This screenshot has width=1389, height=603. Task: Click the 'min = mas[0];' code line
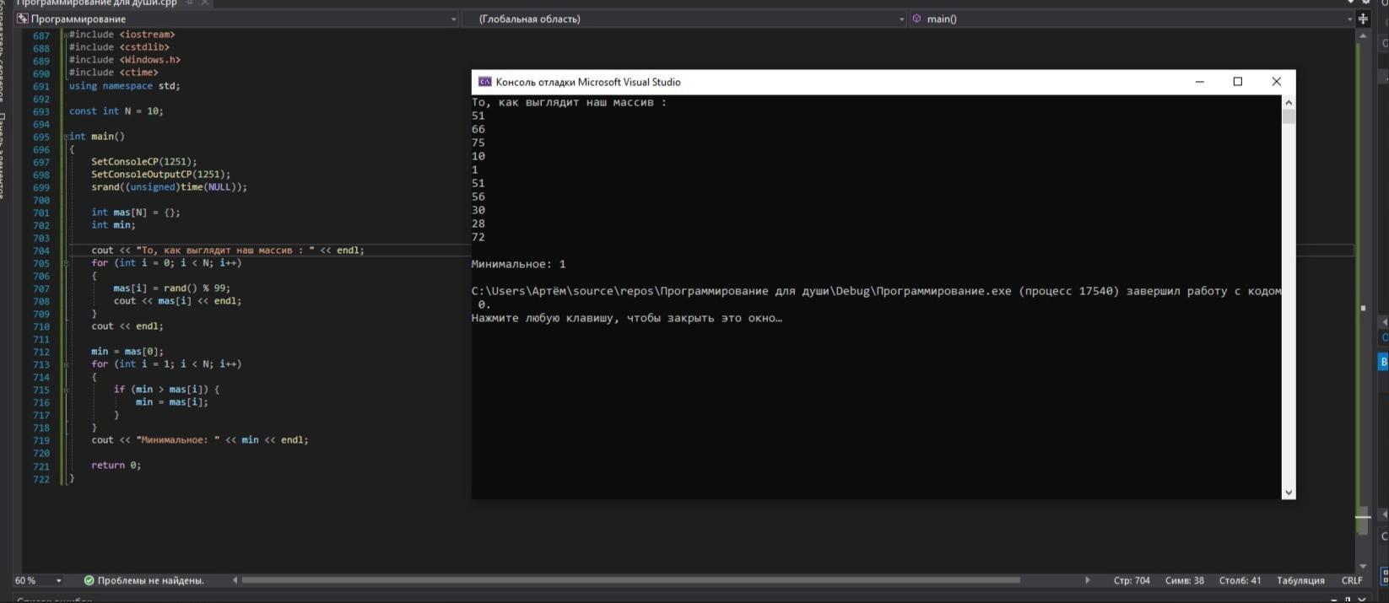[127, 352]
